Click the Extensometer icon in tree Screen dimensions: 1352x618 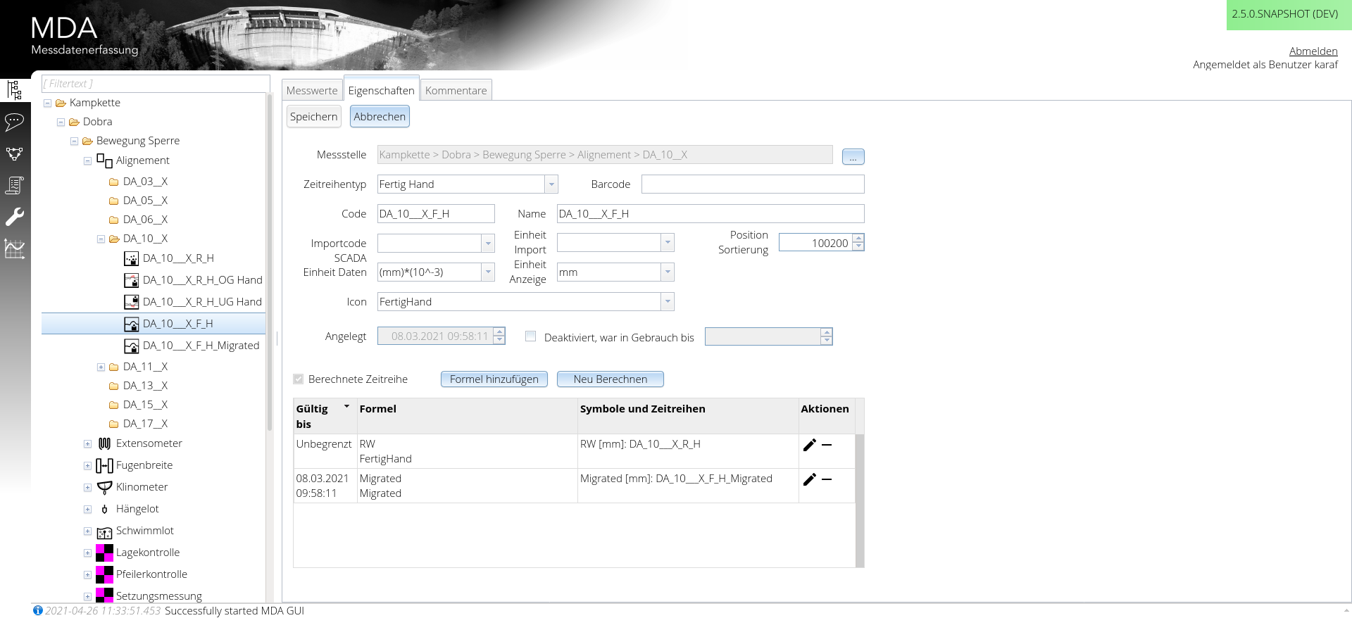pyautogui.click(x=104, y=443)
